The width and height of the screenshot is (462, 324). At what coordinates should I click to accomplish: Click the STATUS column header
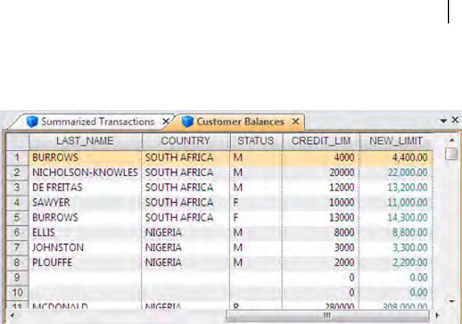tap(256, 141)
